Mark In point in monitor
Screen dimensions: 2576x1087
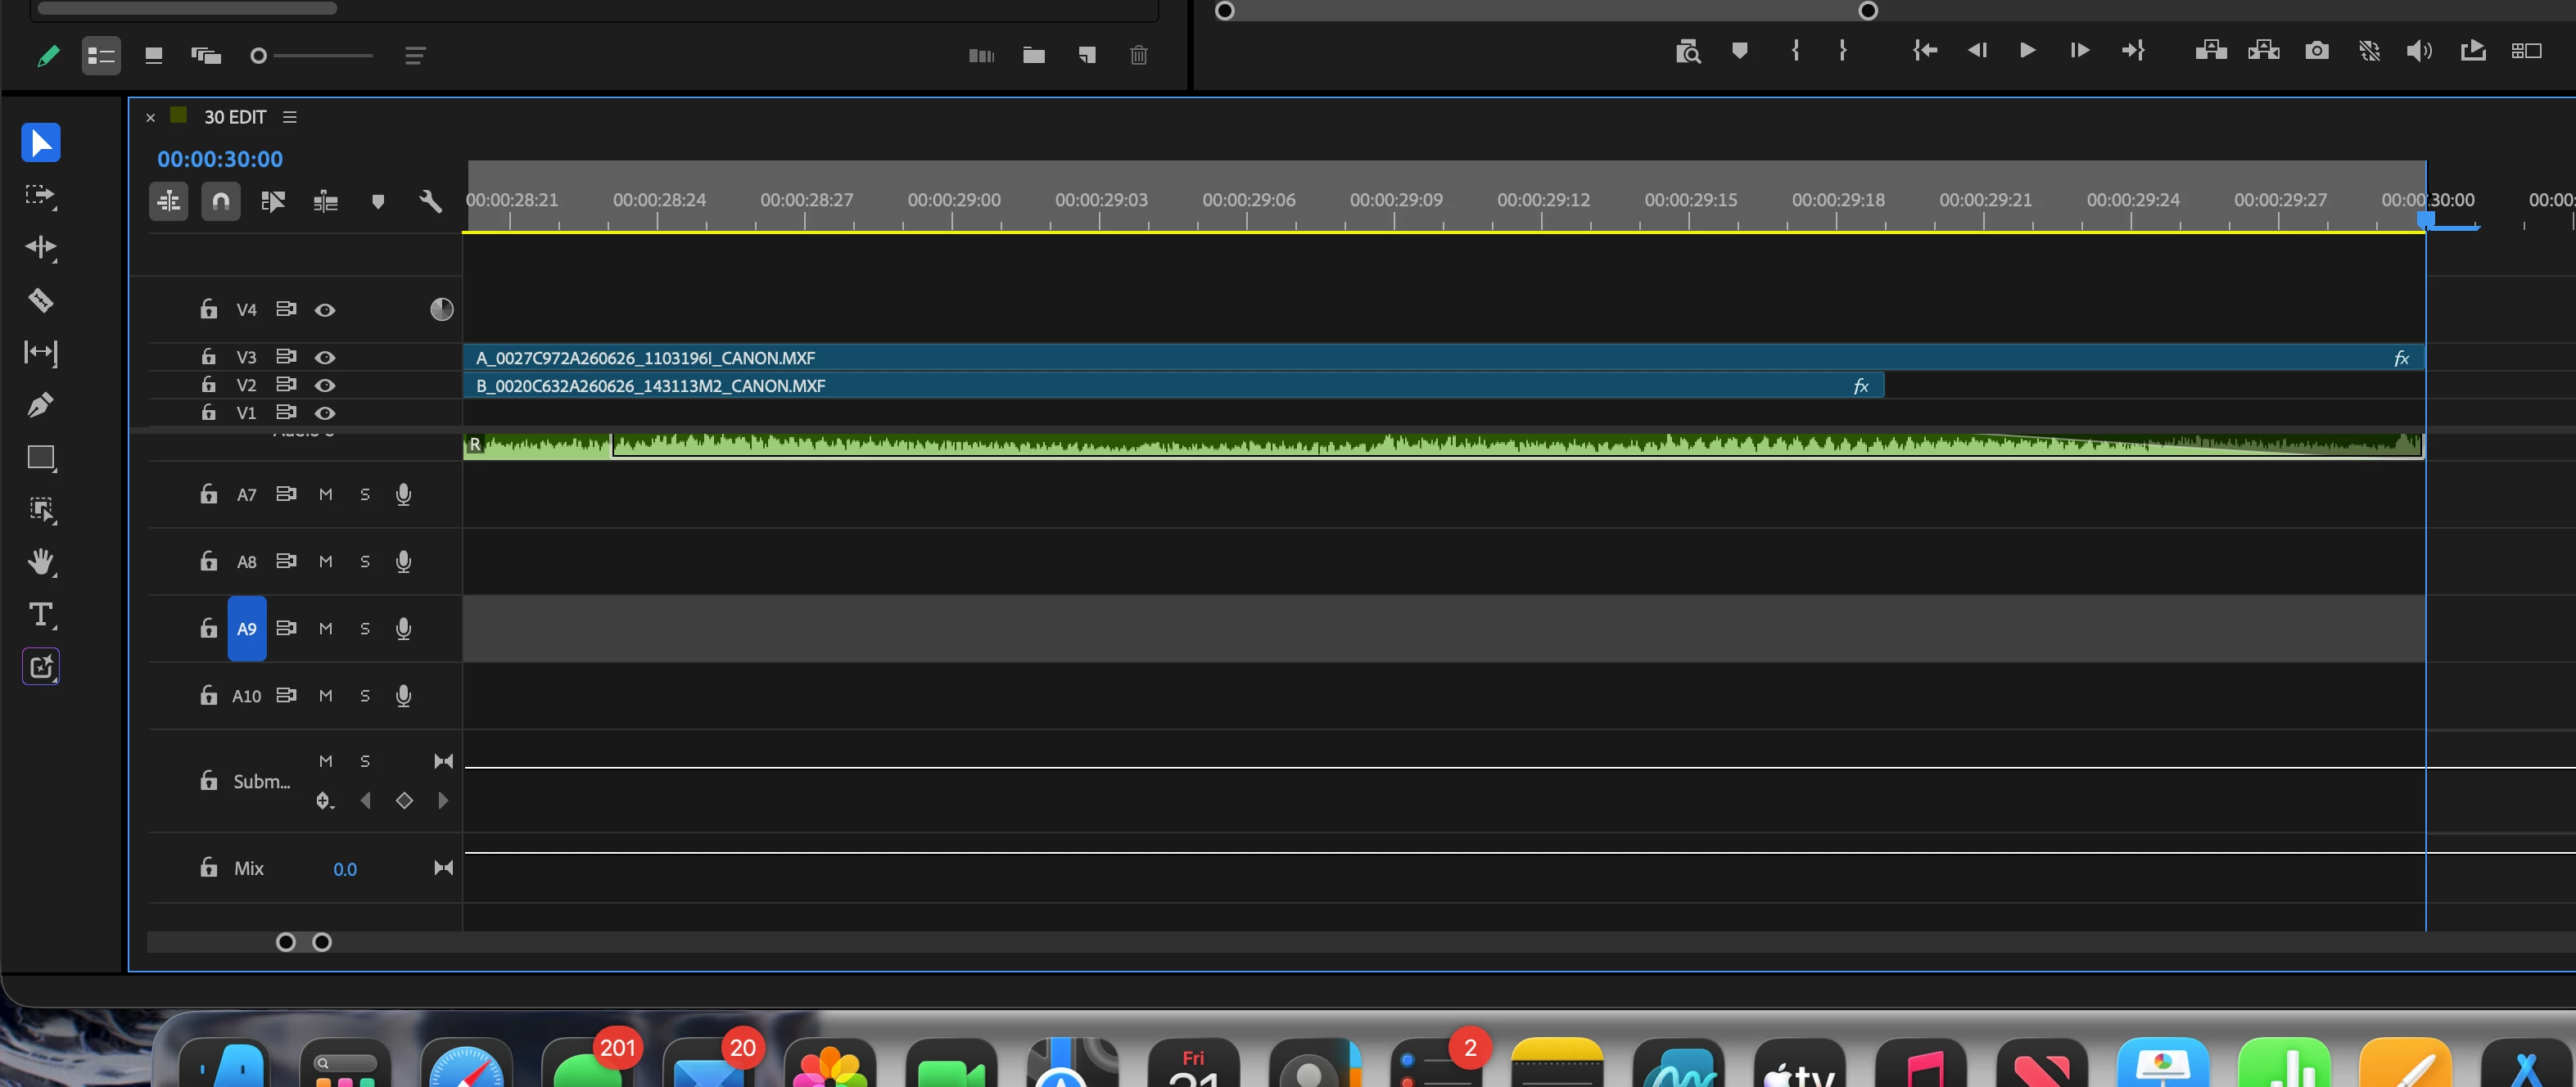(1796, 50)
